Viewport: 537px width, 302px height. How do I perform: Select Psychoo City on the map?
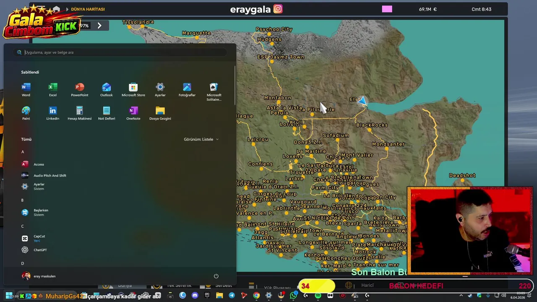(x=274, y=29)
